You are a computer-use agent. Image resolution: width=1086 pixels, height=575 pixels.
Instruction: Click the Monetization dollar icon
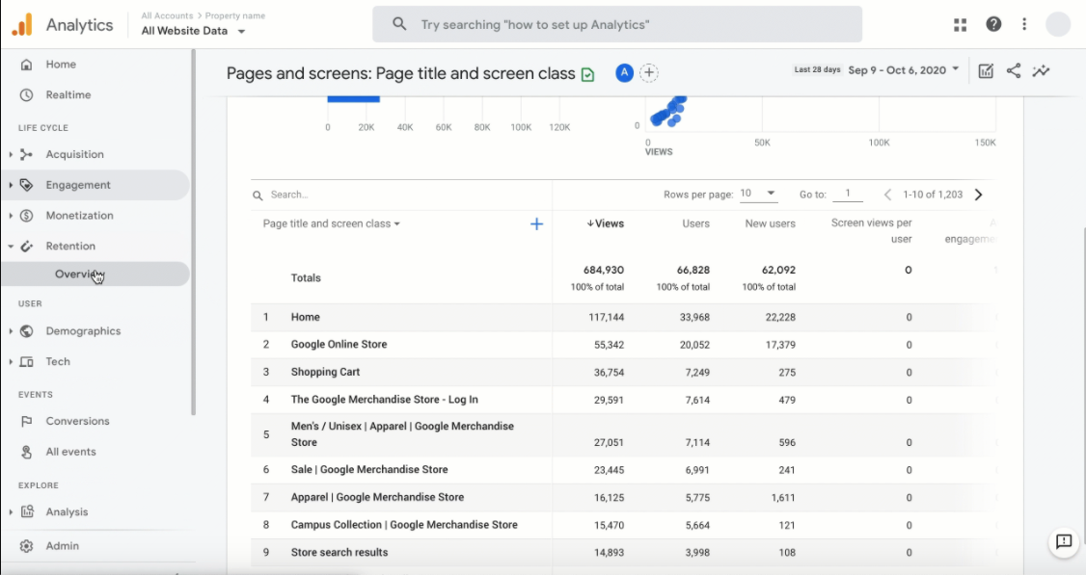click(x=26, y=215)
